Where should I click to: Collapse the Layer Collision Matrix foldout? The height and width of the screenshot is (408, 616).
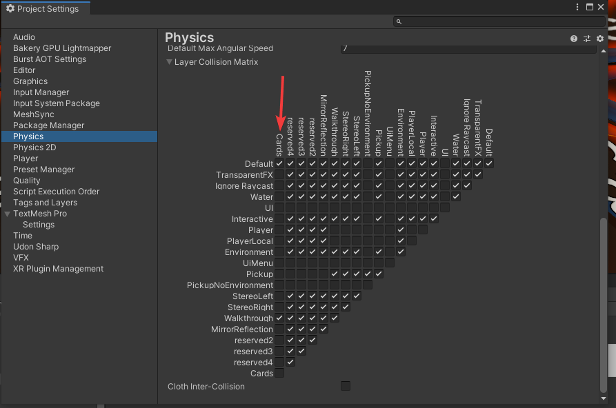pyautogui.click(x=170, y=62)
